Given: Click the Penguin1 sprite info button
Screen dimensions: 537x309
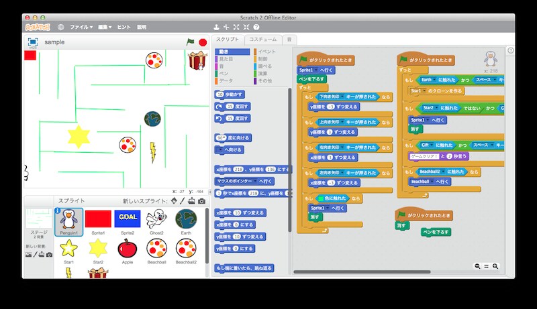Looking at the screenshot, I should [x=57, y=211].
